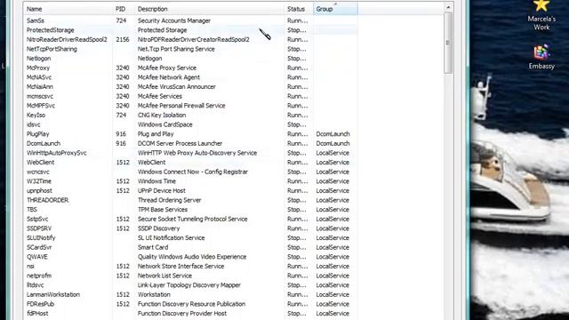Image resolution: width=569 pixels, height=320 pixels.
Task: Select the SSDPSRV service
Action: click(39, 228)
